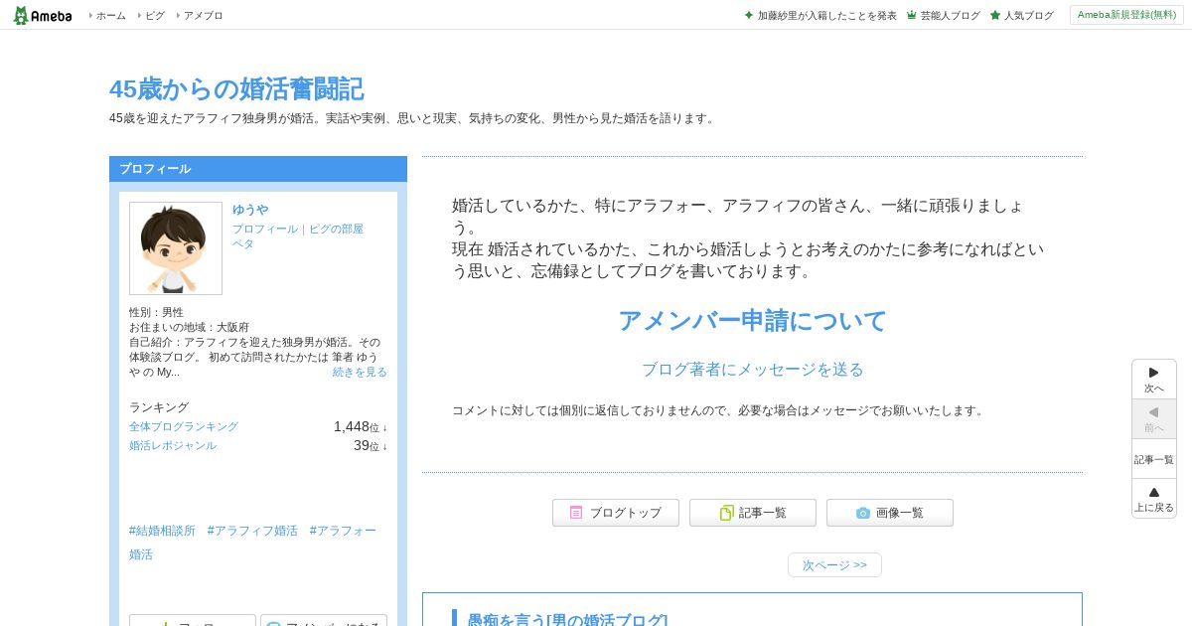Open アメンバー申請について link

pyautogui.click(x=752, y=321)
